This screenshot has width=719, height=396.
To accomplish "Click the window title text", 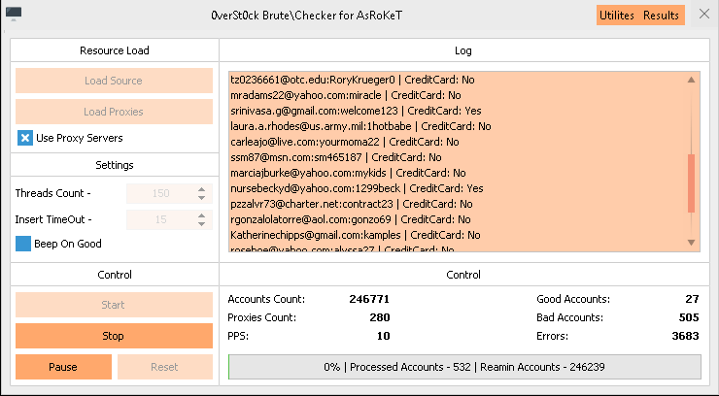I will [x=306, y=16].
